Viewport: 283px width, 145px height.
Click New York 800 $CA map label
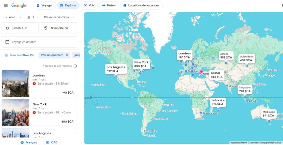pyautogui.click(x=141, y=64)
